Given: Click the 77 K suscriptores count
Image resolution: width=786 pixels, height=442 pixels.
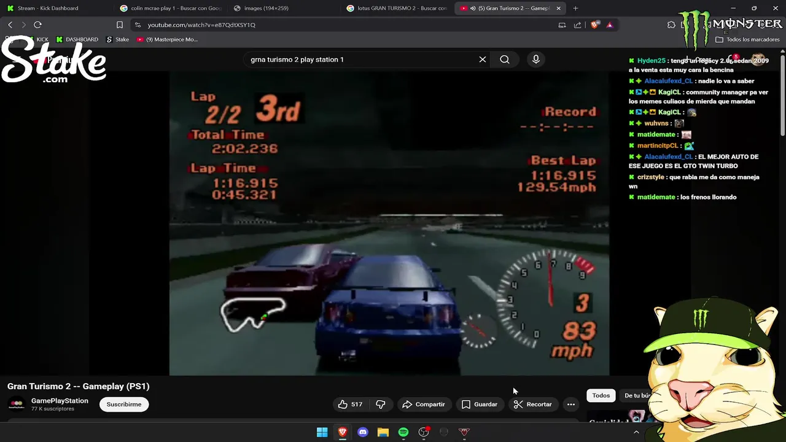Looking at the screenshot, I should 53,409.
